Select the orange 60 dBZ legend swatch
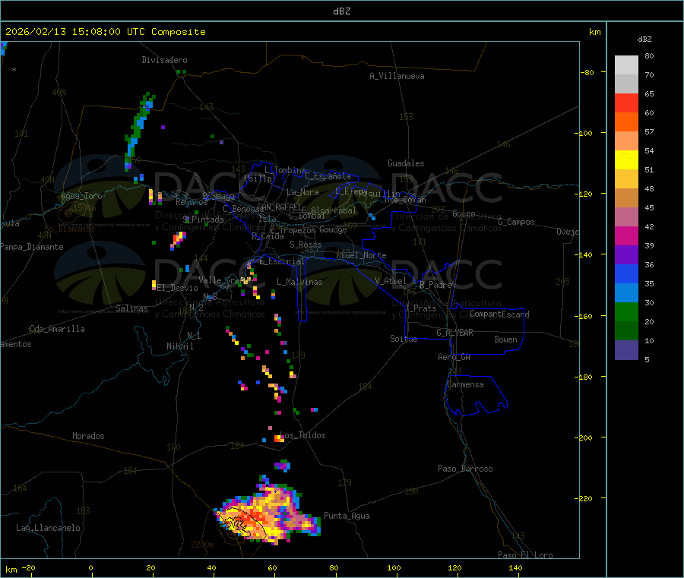Screen dimensions: 684x578 [626, 122]
